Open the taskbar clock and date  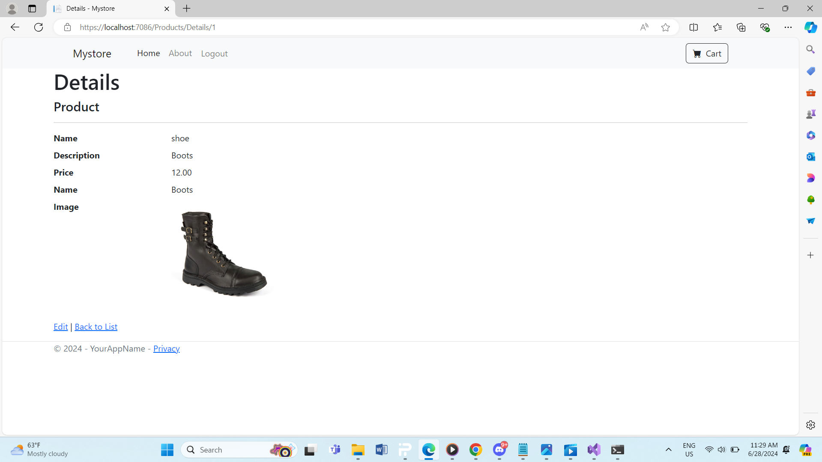coord(763,450)
